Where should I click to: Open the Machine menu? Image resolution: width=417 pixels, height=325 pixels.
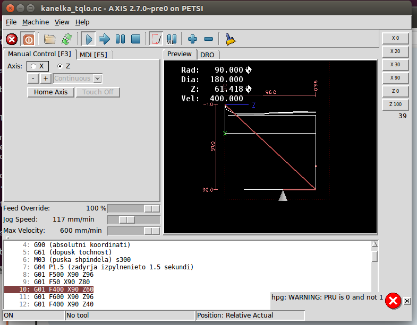point(36,22)
